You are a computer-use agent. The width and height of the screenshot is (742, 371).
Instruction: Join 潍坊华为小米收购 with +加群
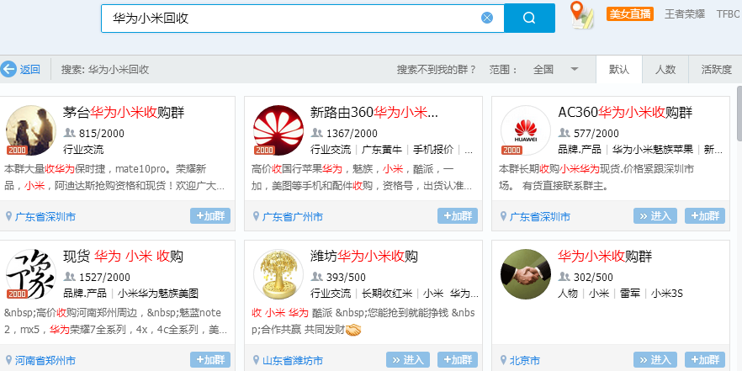click(x=458, y=360)
